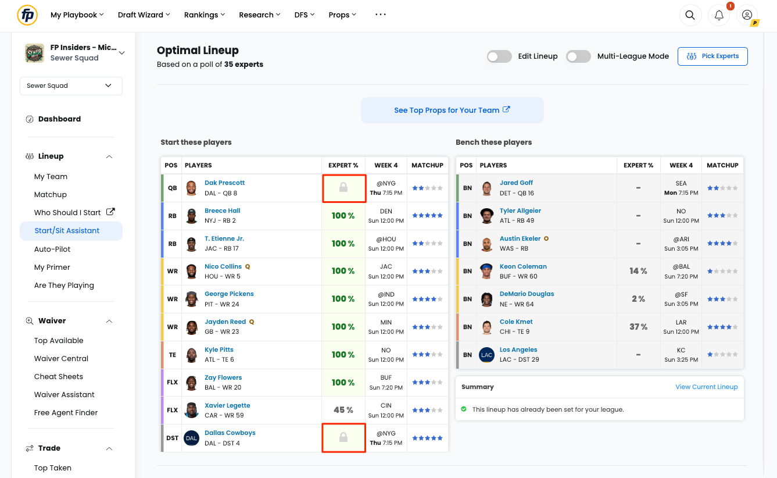Click Xavier Legette's player headshot
The height and width of the screenshot is (478, 777).
(192, 410)
